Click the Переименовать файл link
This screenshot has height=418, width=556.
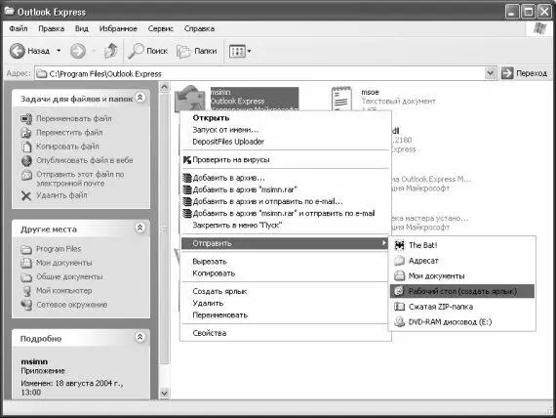pos(74,118)
